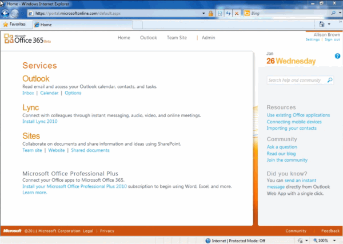Click the browser Forward arrow button

tap(15, 13)
